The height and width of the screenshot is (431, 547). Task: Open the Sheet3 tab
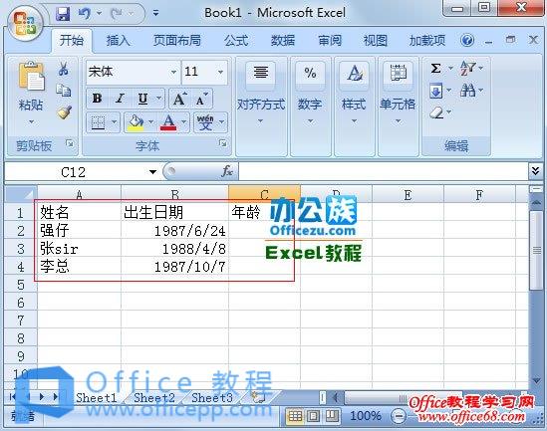click(212, 397)
